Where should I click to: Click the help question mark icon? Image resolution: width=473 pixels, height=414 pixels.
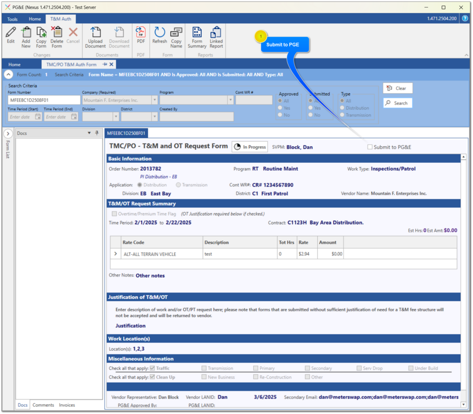(465, 19)
